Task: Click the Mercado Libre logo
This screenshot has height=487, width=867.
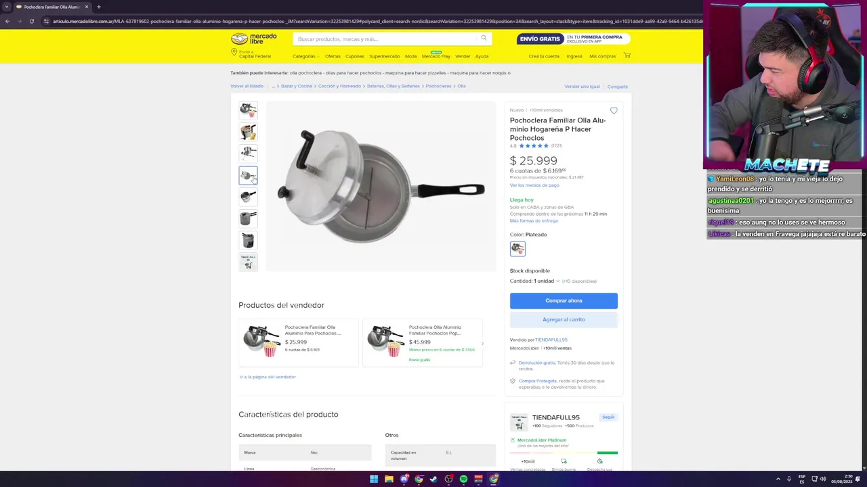Action: [254, 39]
